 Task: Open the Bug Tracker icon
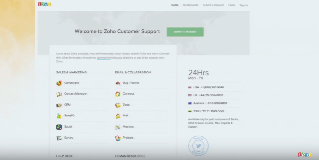[x=118, y=83]
